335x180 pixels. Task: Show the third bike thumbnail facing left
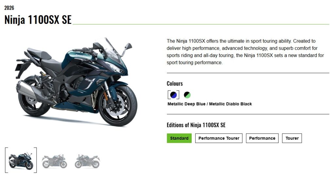pyautogui.click(x=87, y=161)
